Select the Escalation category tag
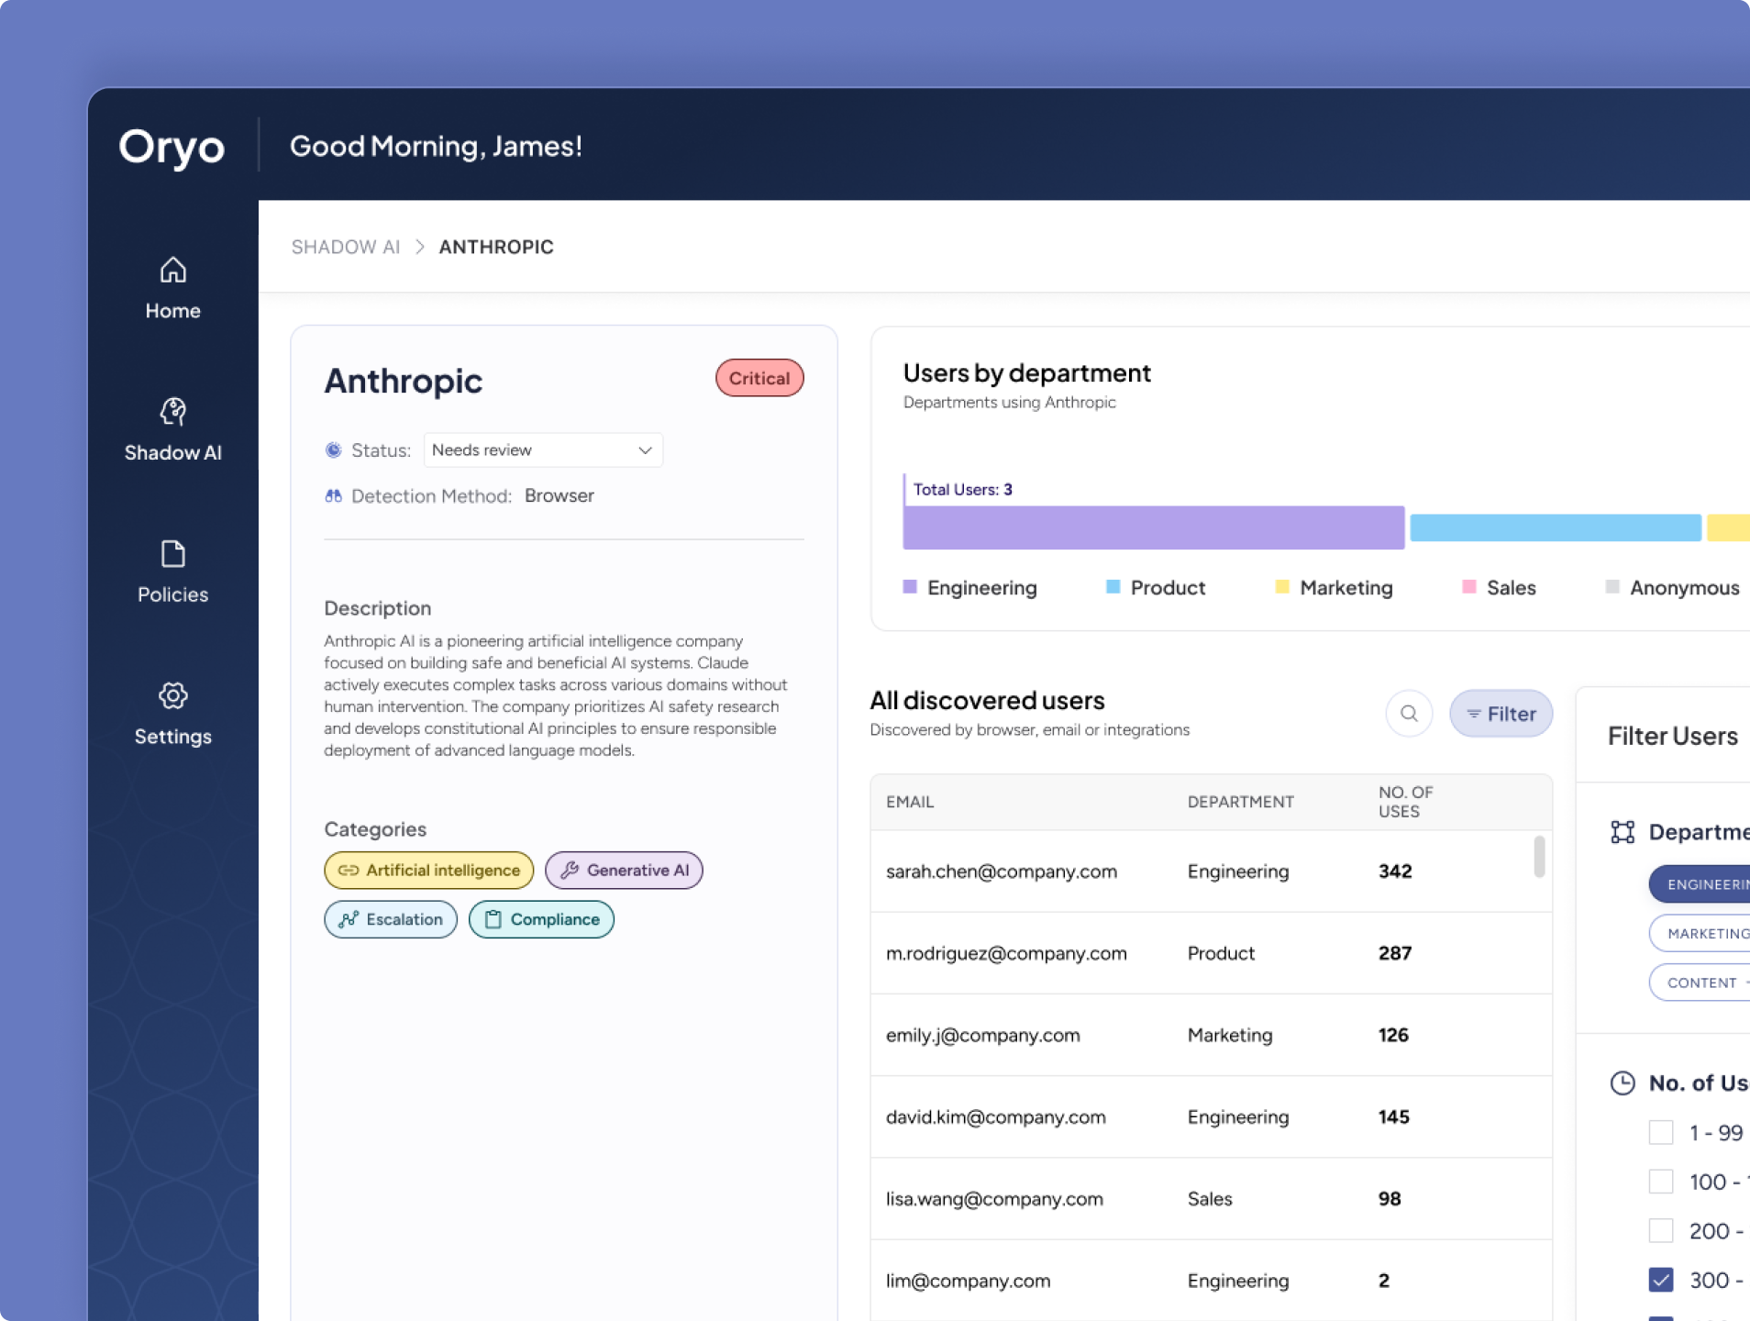 coord(390,919)
